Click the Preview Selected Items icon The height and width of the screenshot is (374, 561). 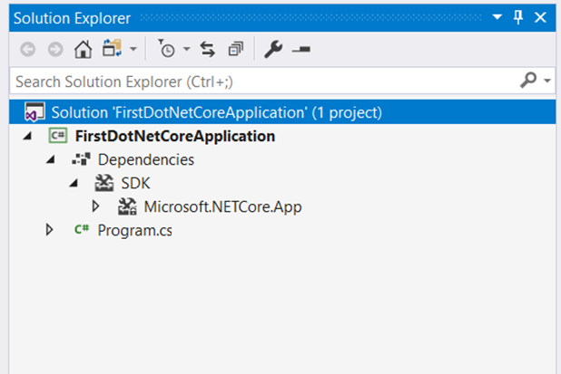tap(300, 50)
